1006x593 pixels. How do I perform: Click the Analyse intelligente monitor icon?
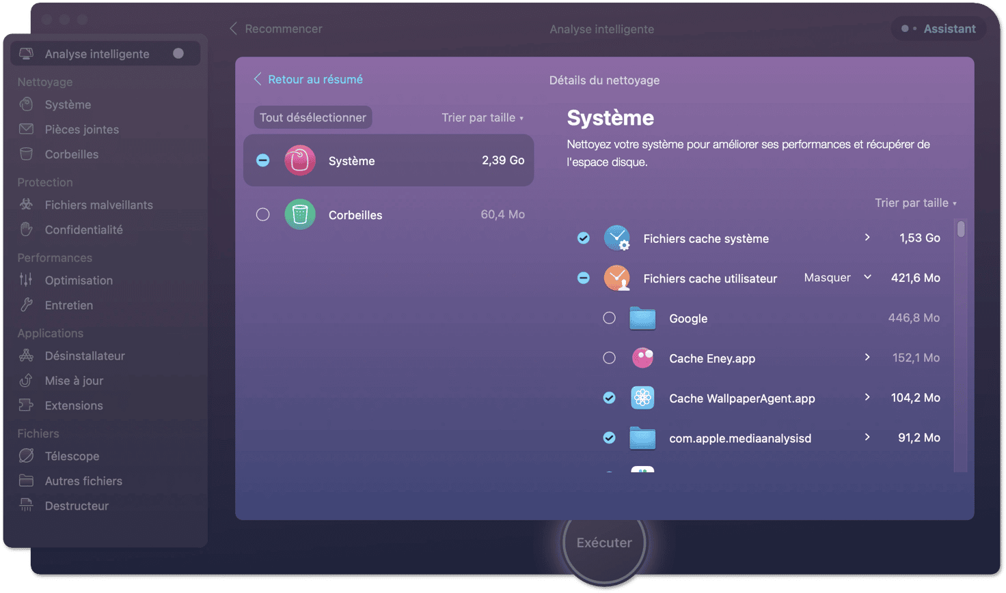27,53
